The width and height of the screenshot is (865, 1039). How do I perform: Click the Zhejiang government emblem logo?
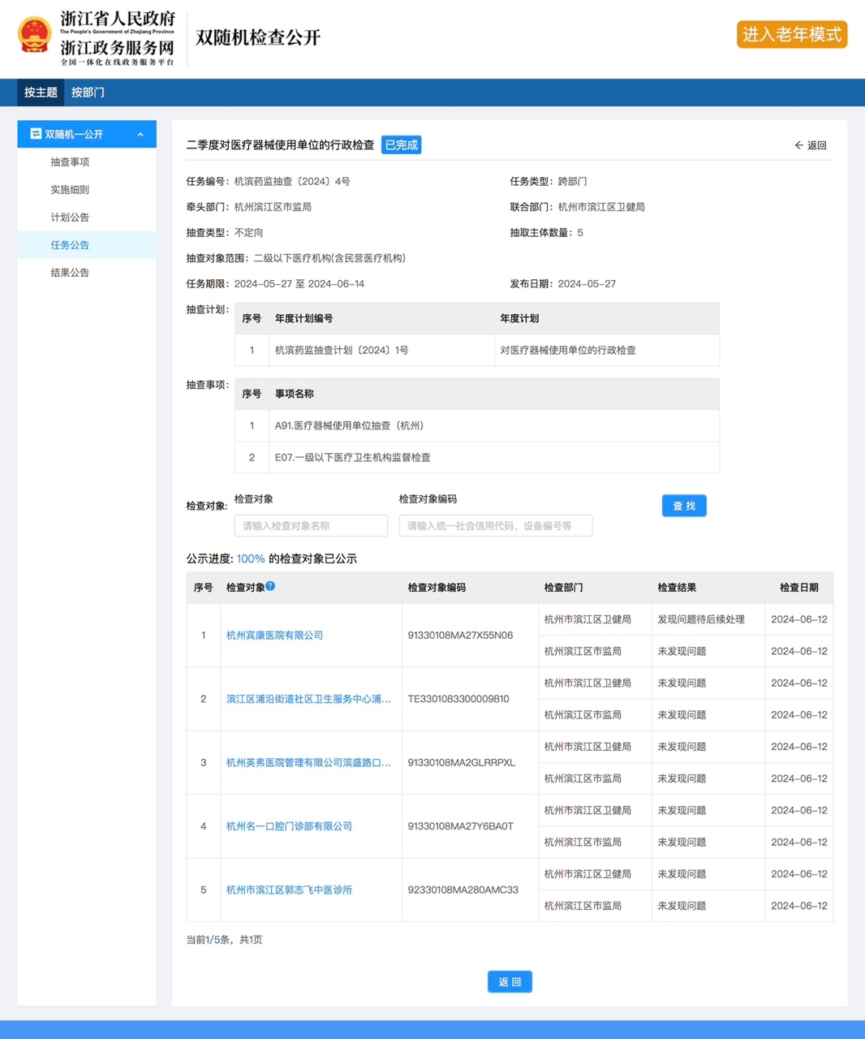[35, 36]
